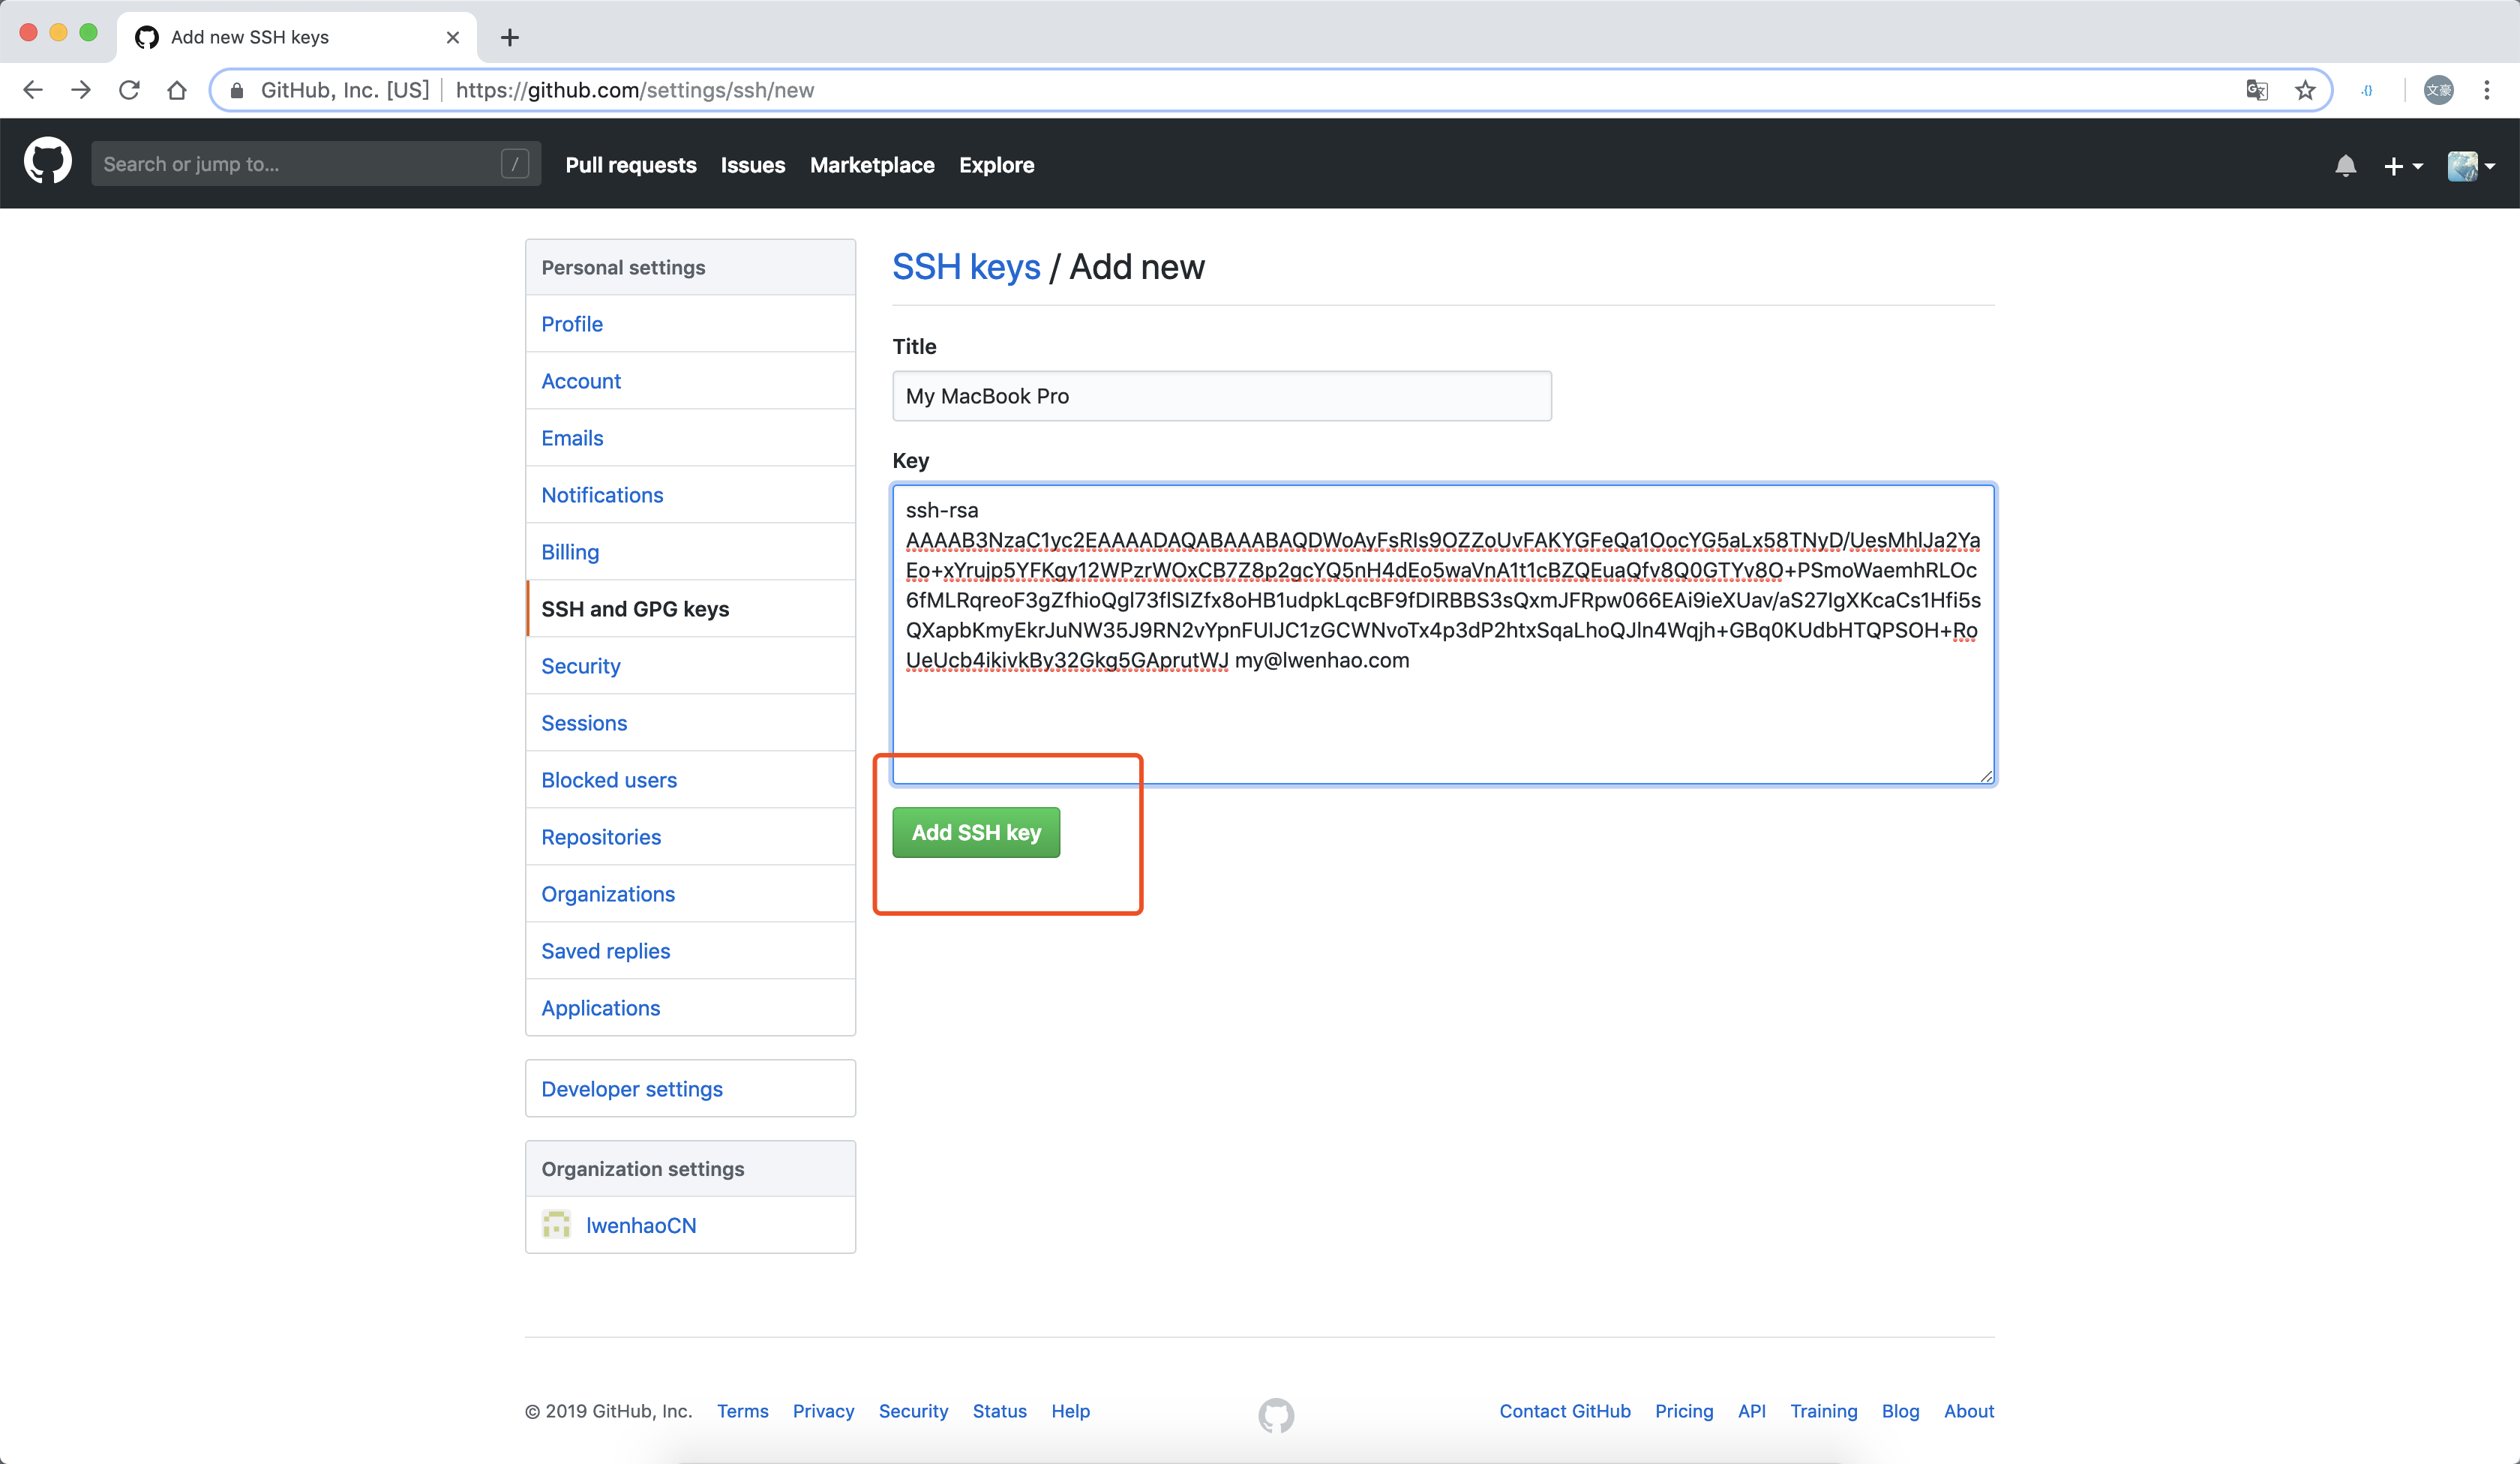Viewport: 2520px width, 1464px height.
Task: Open the lwenhaoCN organization settings
Action: [x=690, y=1225]
